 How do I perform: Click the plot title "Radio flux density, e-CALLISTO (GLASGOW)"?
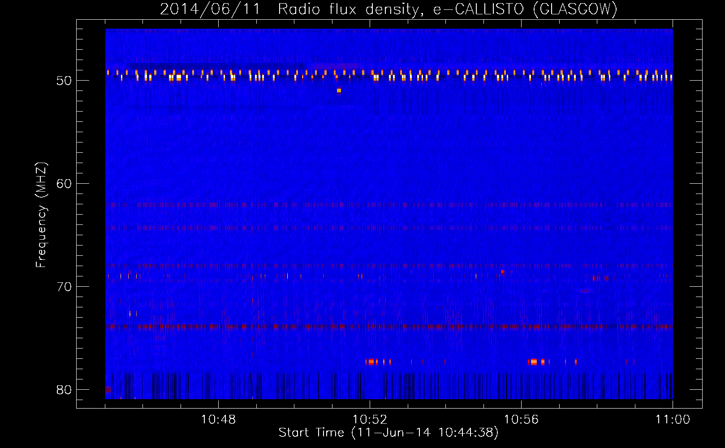click(448, 9)
